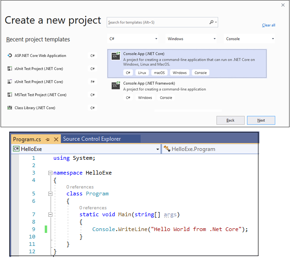Choose the C# xUnit Test Project recent template
Viewport: 290px width, 263px height.
pos(52,69)
